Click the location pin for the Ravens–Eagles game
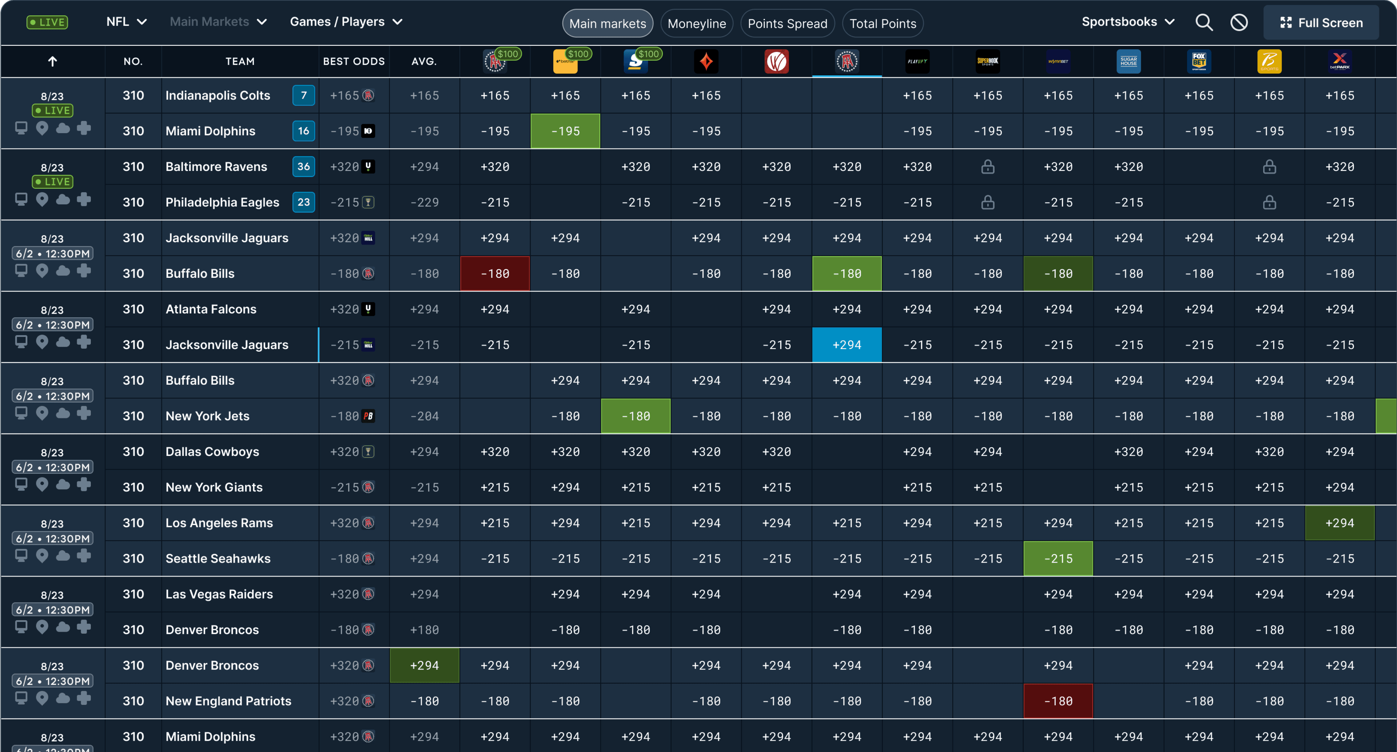The width and height of the screenshot is (1397, 752). [x=42, y=200]
